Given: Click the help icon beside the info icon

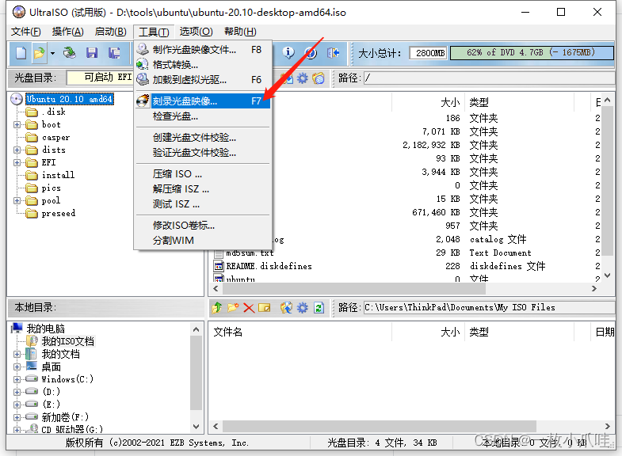Looking at the screenshot, I should click(x=311, y=53).
